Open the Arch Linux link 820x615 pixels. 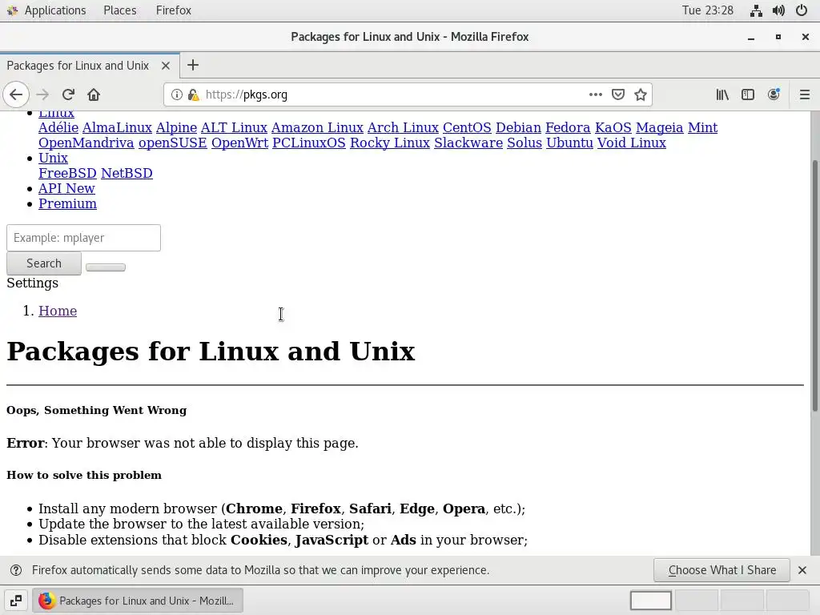point(403,127)
